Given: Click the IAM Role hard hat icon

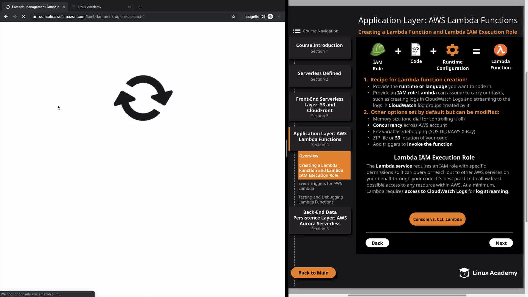Looking at the screenshot, I should click(378, 50).
